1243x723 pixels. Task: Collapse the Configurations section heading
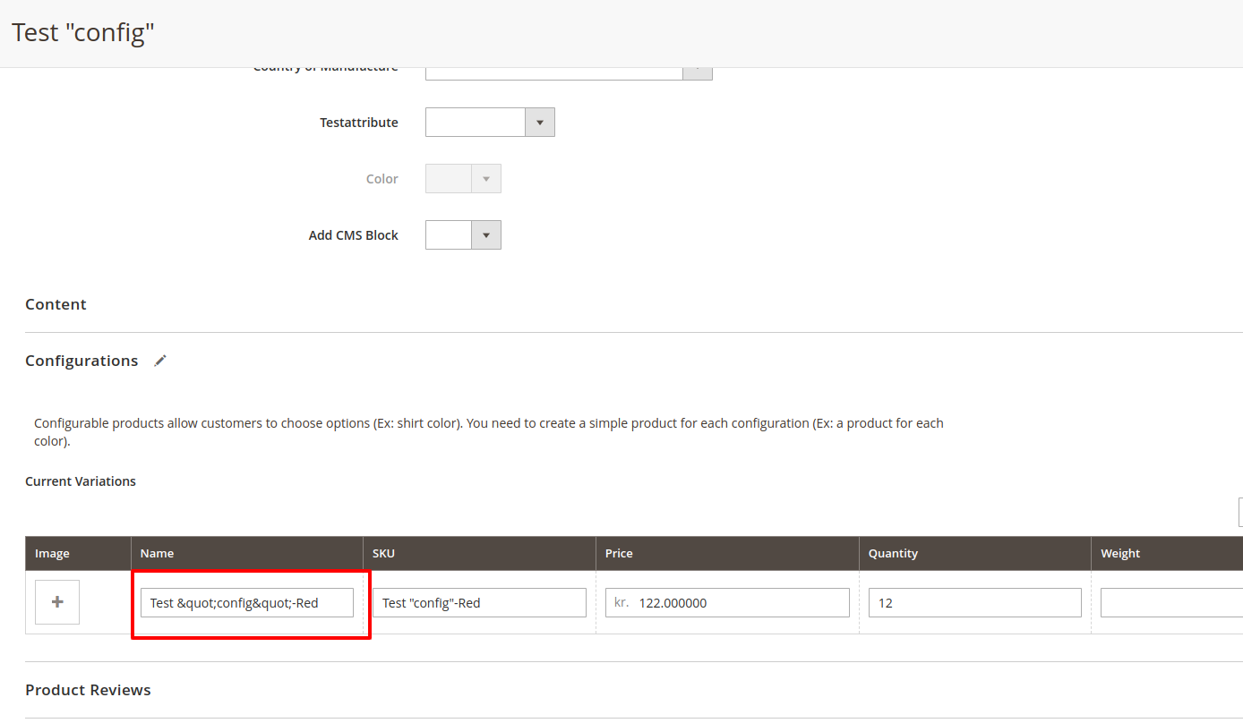click(81, 360)
